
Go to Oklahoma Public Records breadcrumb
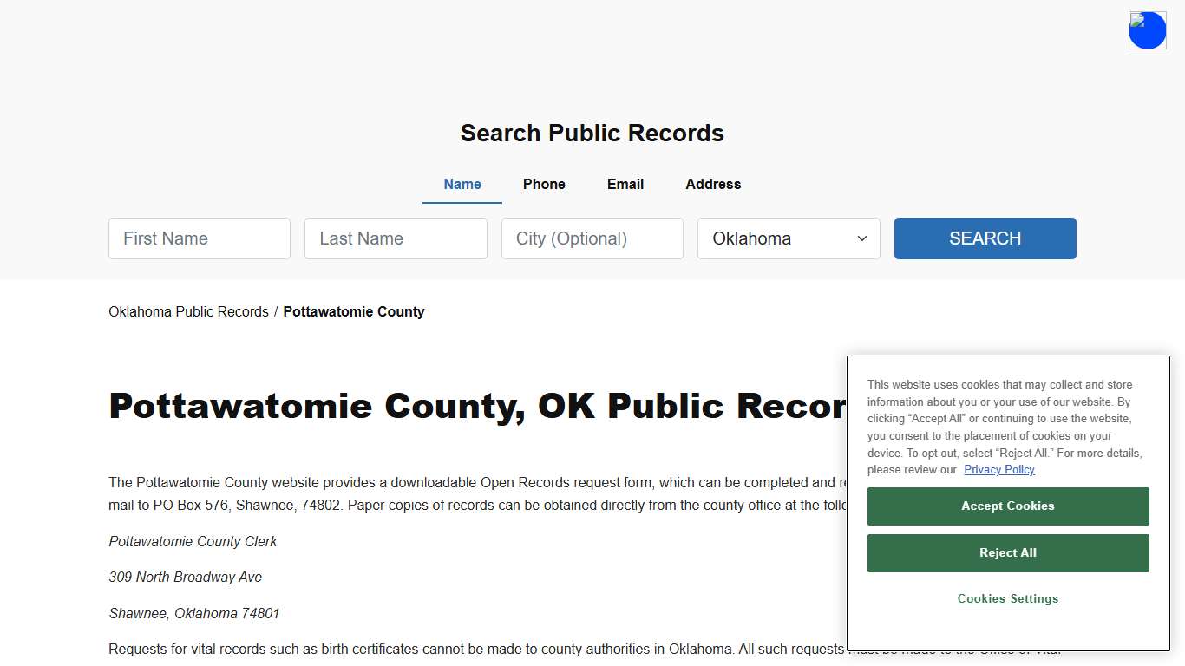[188, 311]
